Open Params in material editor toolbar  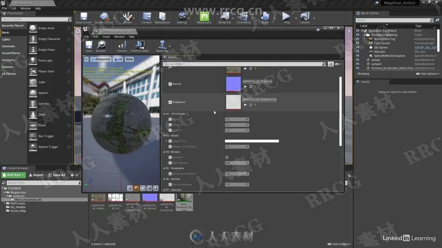tap(122, 46)
